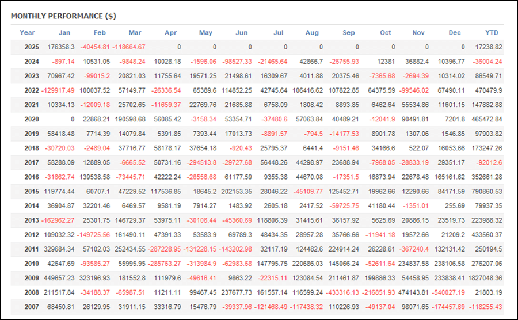Select the 2025 year row label
Screen dimensions: 518x320
tap(32, 47)
